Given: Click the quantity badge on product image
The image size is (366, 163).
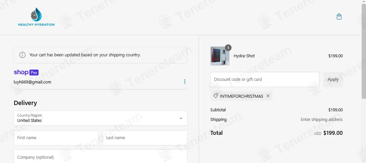Looking at the screenshot, I should click(228, 48).
